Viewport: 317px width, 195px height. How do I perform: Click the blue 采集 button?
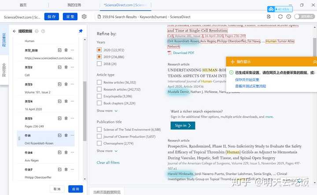(x=70, y=17)
